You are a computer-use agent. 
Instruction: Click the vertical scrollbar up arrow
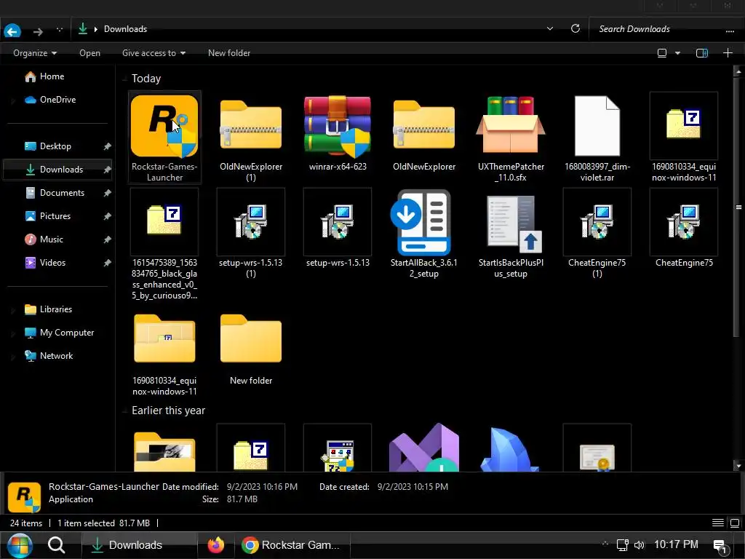738,71
